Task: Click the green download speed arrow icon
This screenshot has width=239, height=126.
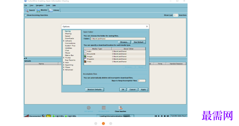Action: pyautogui.click(x=54, y=116)
